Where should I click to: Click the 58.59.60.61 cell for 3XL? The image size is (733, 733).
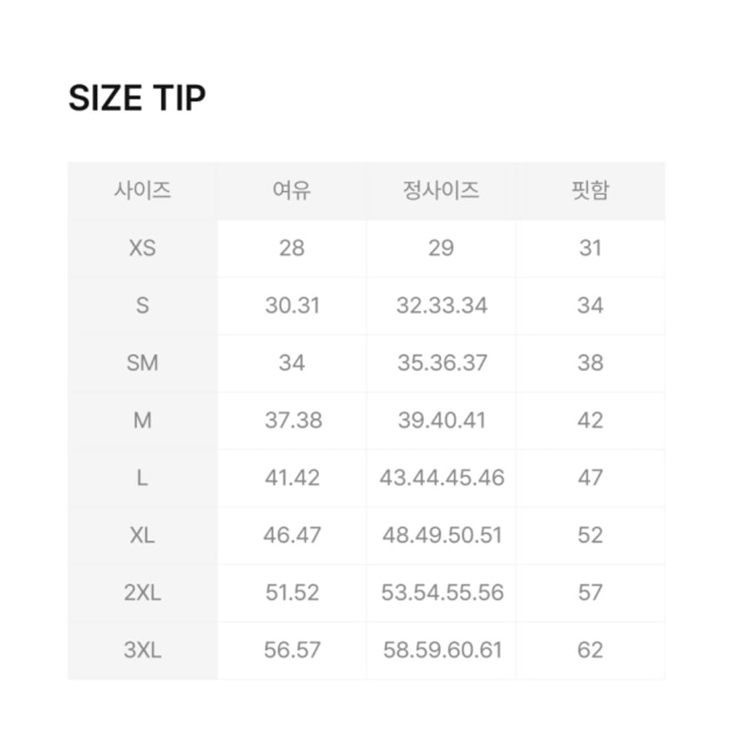point(443,651)
